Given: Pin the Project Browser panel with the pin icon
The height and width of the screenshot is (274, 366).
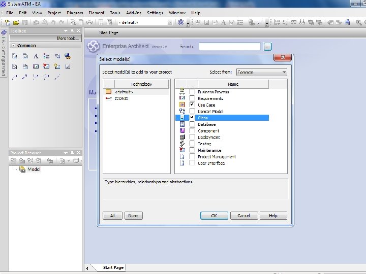Looking at the screenshot, I should [x=72, y=153].
